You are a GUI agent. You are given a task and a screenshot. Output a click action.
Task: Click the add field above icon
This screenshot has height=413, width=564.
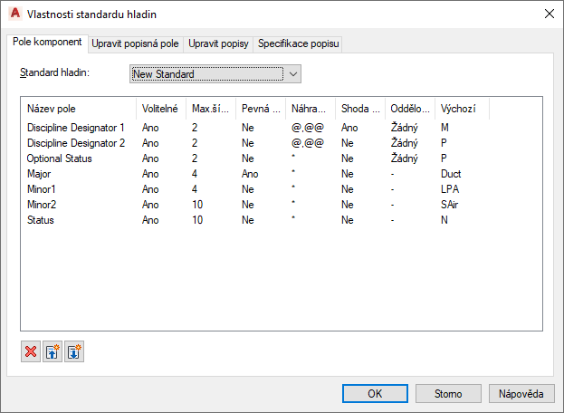coord(53,352)
